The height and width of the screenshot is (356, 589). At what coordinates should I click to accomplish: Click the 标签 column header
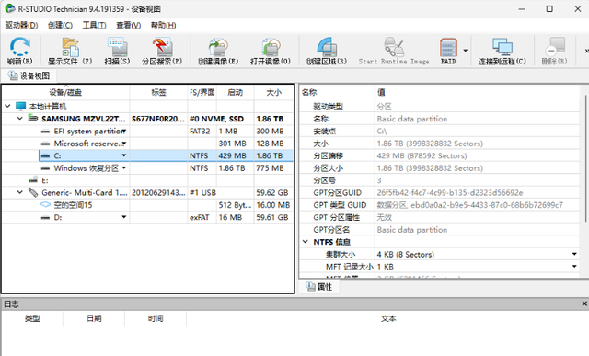[158, 92]
